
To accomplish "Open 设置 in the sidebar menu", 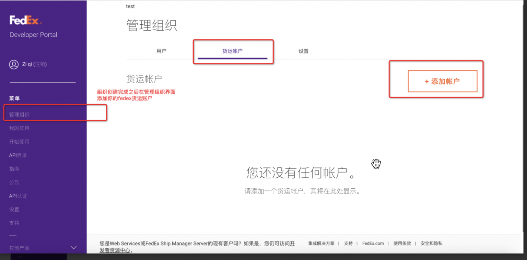I will coord(14,209).
